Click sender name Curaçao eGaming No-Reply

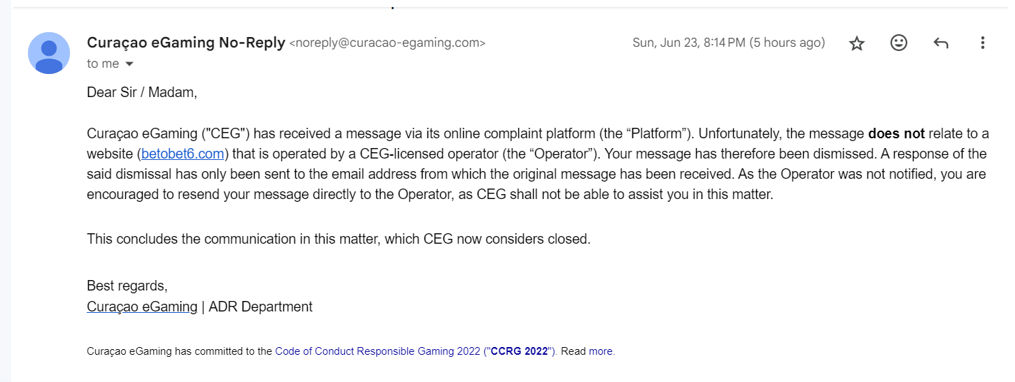click(x=186, y=43)
